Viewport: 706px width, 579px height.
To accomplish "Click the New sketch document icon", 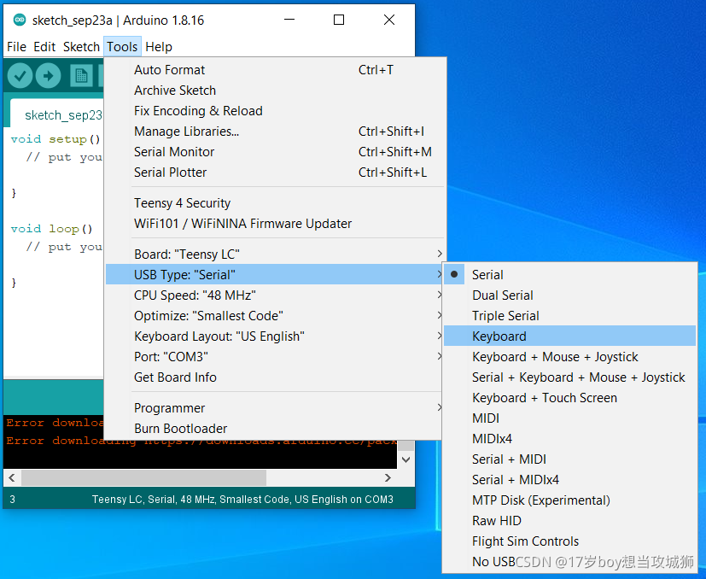I will [x=81, y=76].
